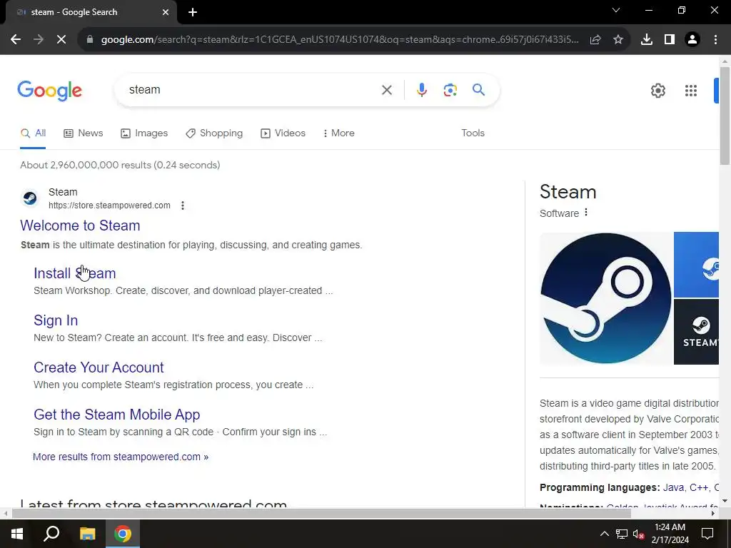Bookmark this page with the star icon

[x=618, y=40]
